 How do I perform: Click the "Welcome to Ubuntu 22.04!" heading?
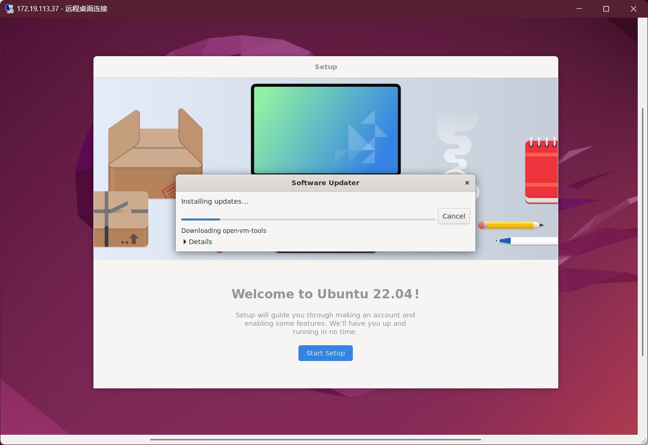(325, 294)
